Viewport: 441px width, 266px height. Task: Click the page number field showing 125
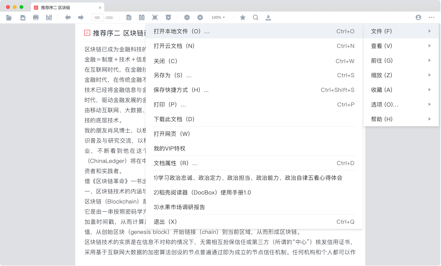pyautogui.click(x=97, y=17)
